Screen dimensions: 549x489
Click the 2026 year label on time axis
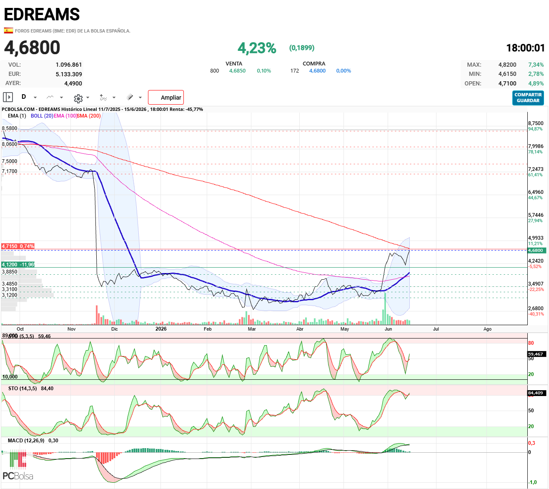tap(161, 329)
